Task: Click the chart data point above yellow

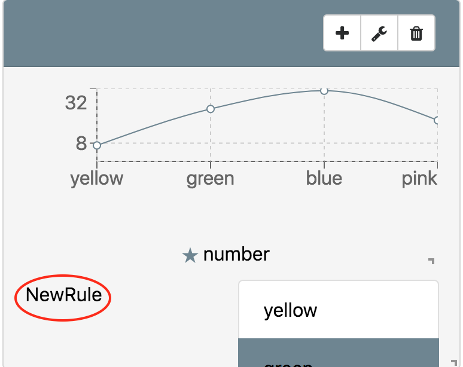Action: pos(97,145)
